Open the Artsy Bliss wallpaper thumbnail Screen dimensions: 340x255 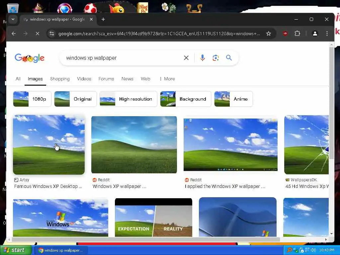click(x=49, y=145)
